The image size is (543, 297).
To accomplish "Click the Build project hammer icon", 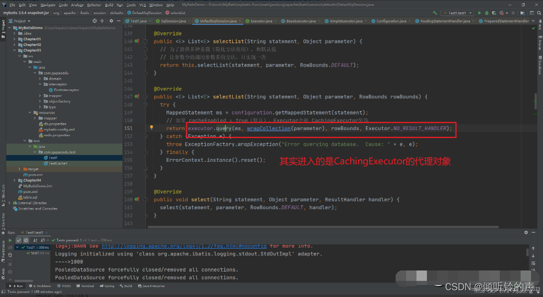I will click(x=435, y=13).
